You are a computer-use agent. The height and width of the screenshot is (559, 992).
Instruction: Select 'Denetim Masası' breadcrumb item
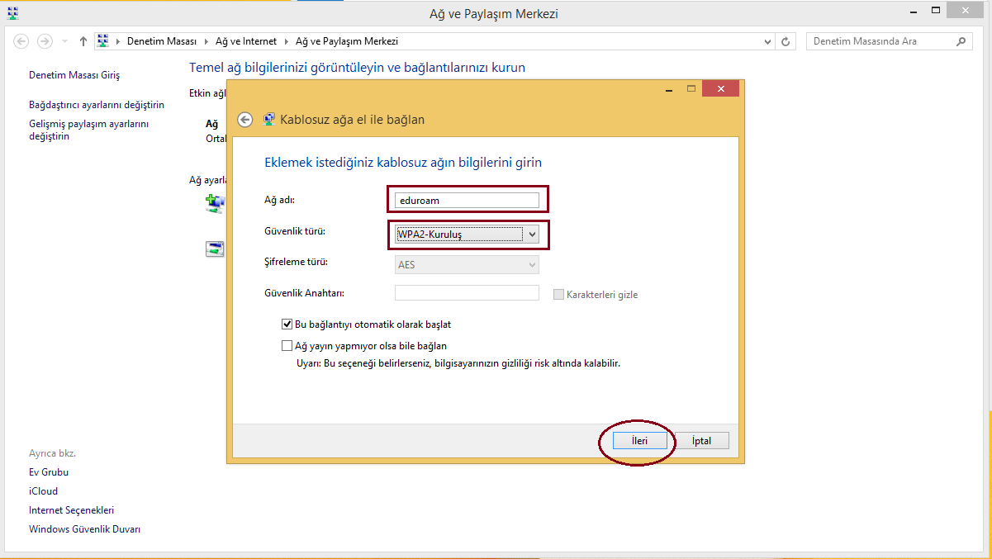[161, 41]
